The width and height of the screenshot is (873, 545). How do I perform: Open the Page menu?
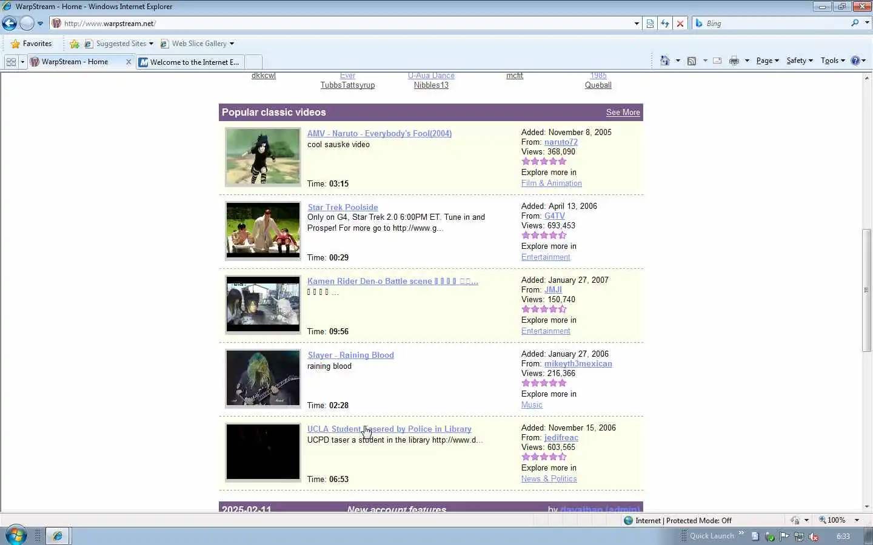click(x=768, y=61)
